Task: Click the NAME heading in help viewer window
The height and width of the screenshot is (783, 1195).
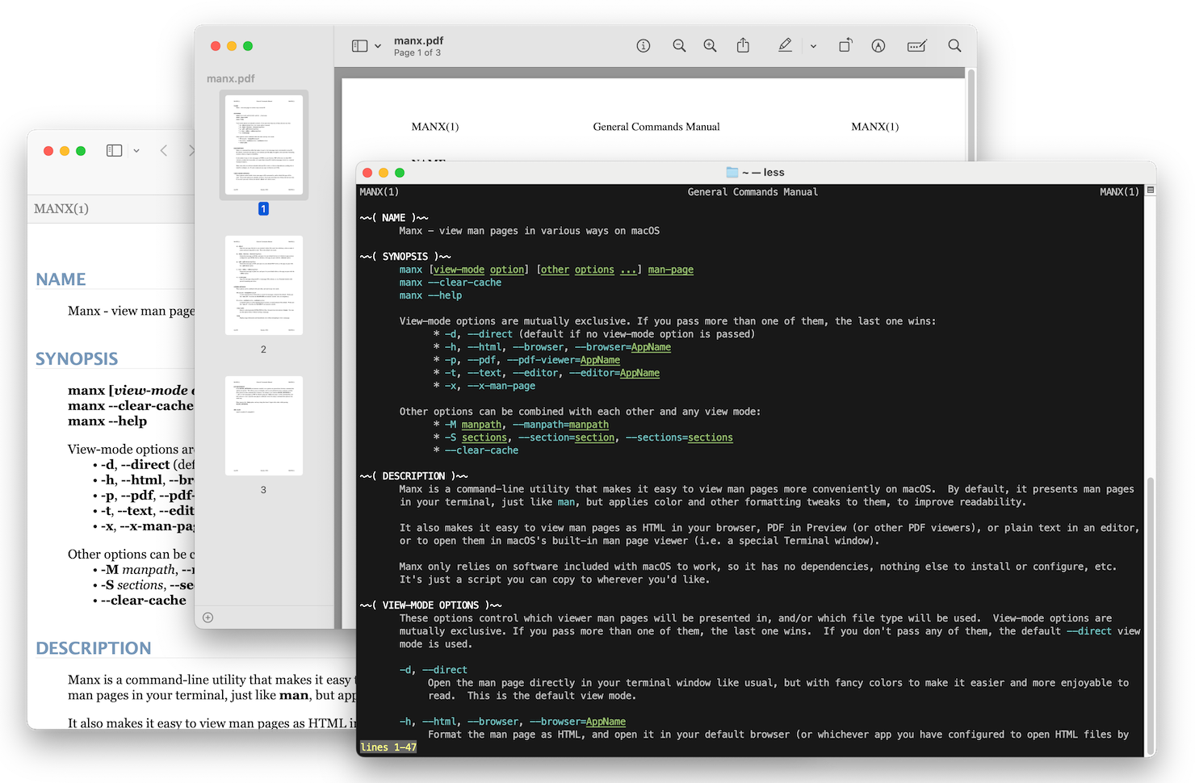Action: pyautogui.click(x=61, y=279)
